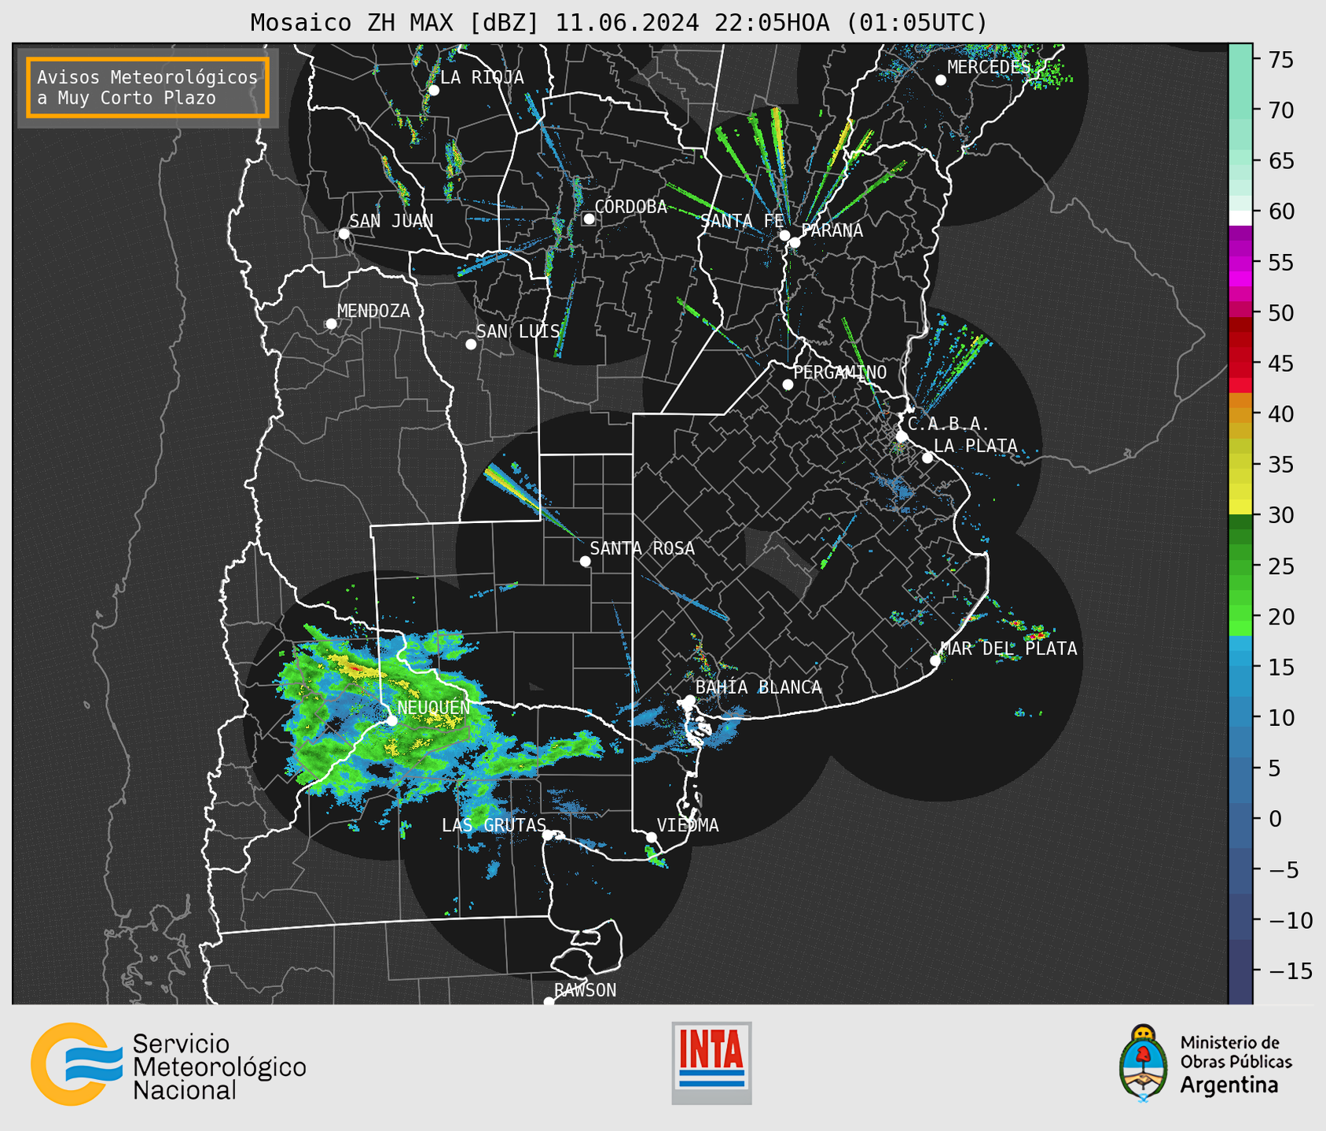Select the white 60 dBZ band on color scale
This screenshot has width=1326, height=1131.
[1240, 217]
